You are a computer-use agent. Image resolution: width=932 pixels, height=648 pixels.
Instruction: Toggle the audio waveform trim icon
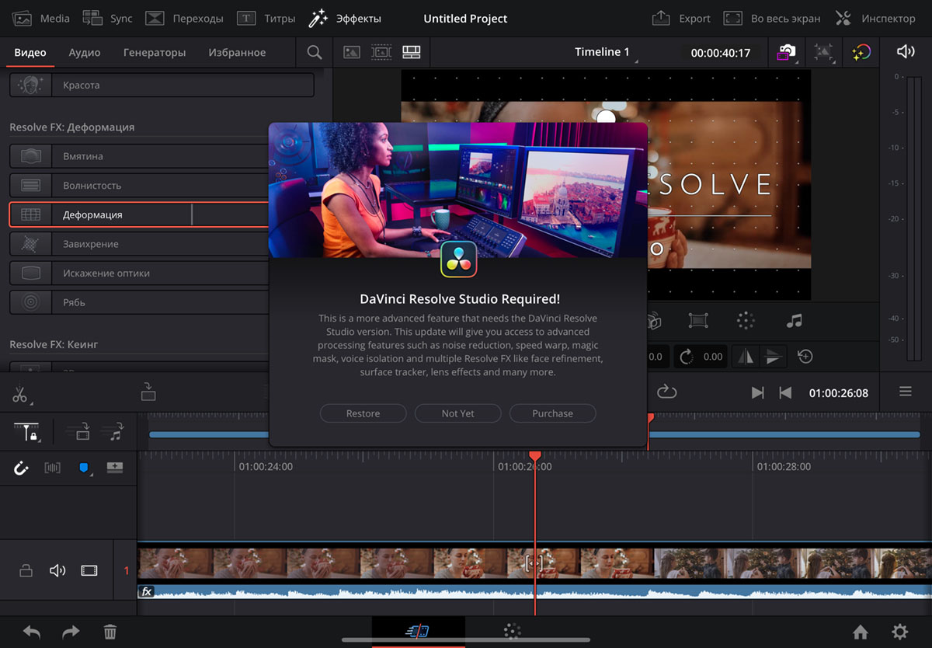point(53,468)
